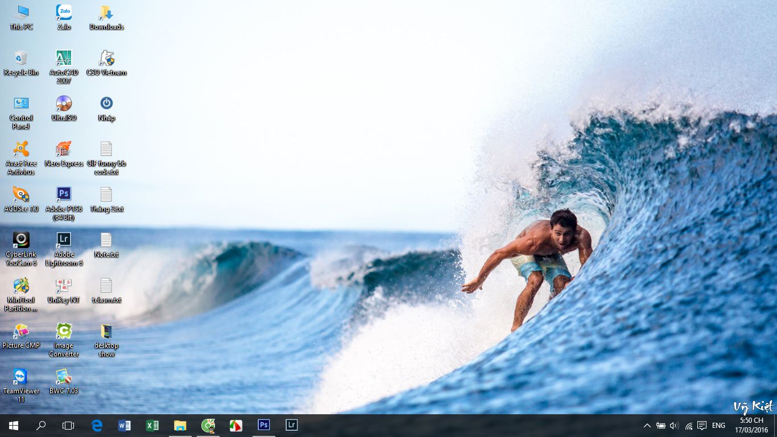This screenshot has width=777, height=437.
Task: Select the UniKey NT shortcut
Action: (64, 291)
